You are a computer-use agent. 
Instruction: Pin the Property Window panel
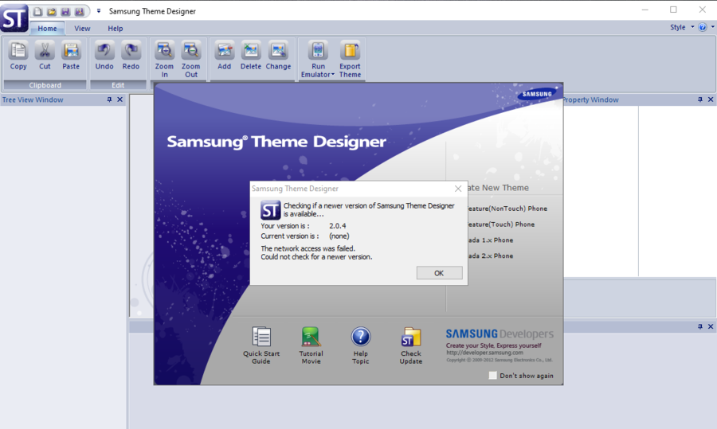tap(700, 99)
